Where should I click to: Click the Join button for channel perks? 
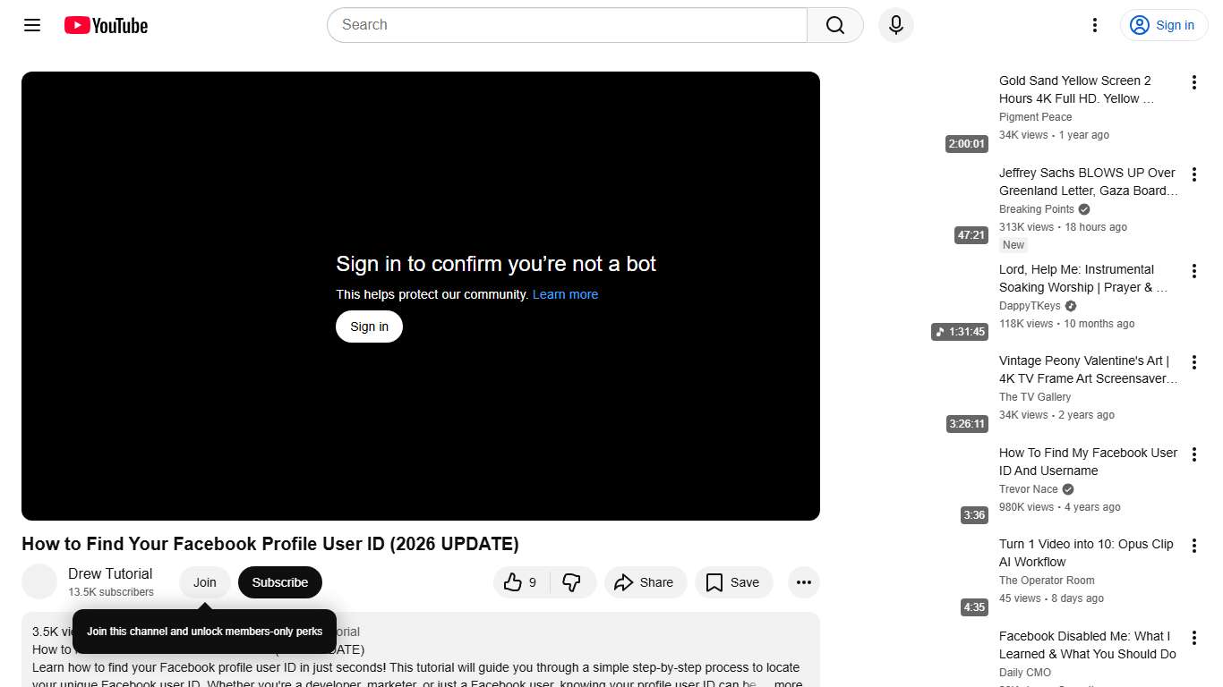point(204,582)
